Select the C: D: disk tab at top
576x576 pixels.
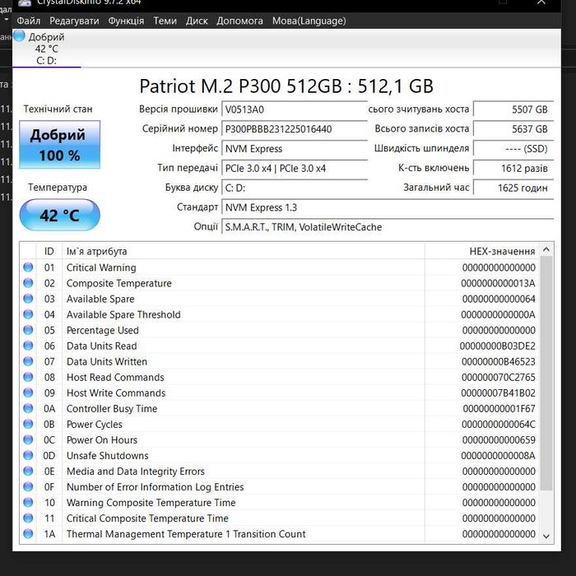tap(46, 49)
